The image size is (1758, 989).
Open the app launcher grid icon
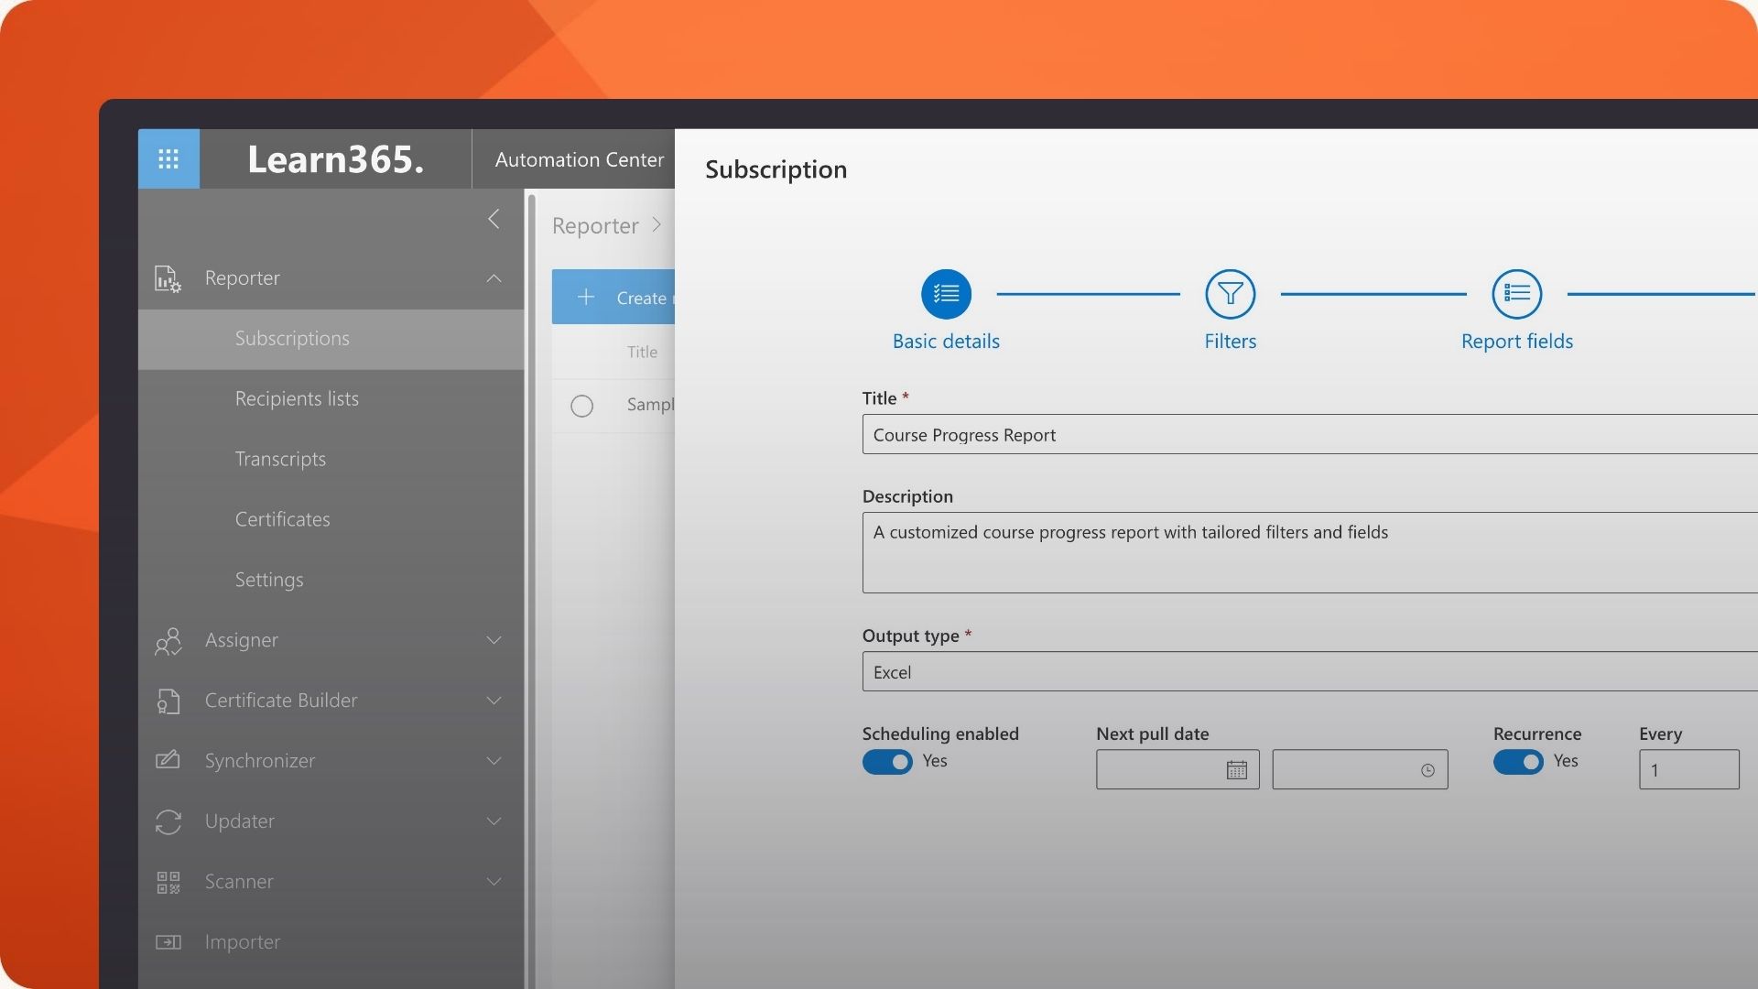click(x=168, y=159)
